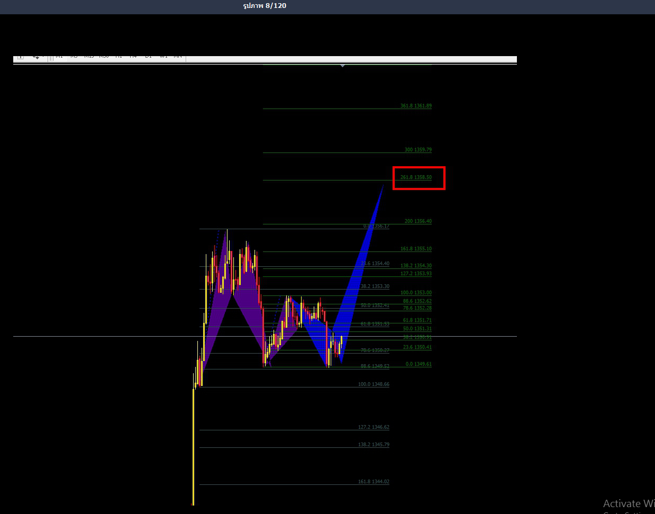The image size is (655, 514).
Task: Select Fibonacci label 61.8 1351.71
Action: click(417, 320)
